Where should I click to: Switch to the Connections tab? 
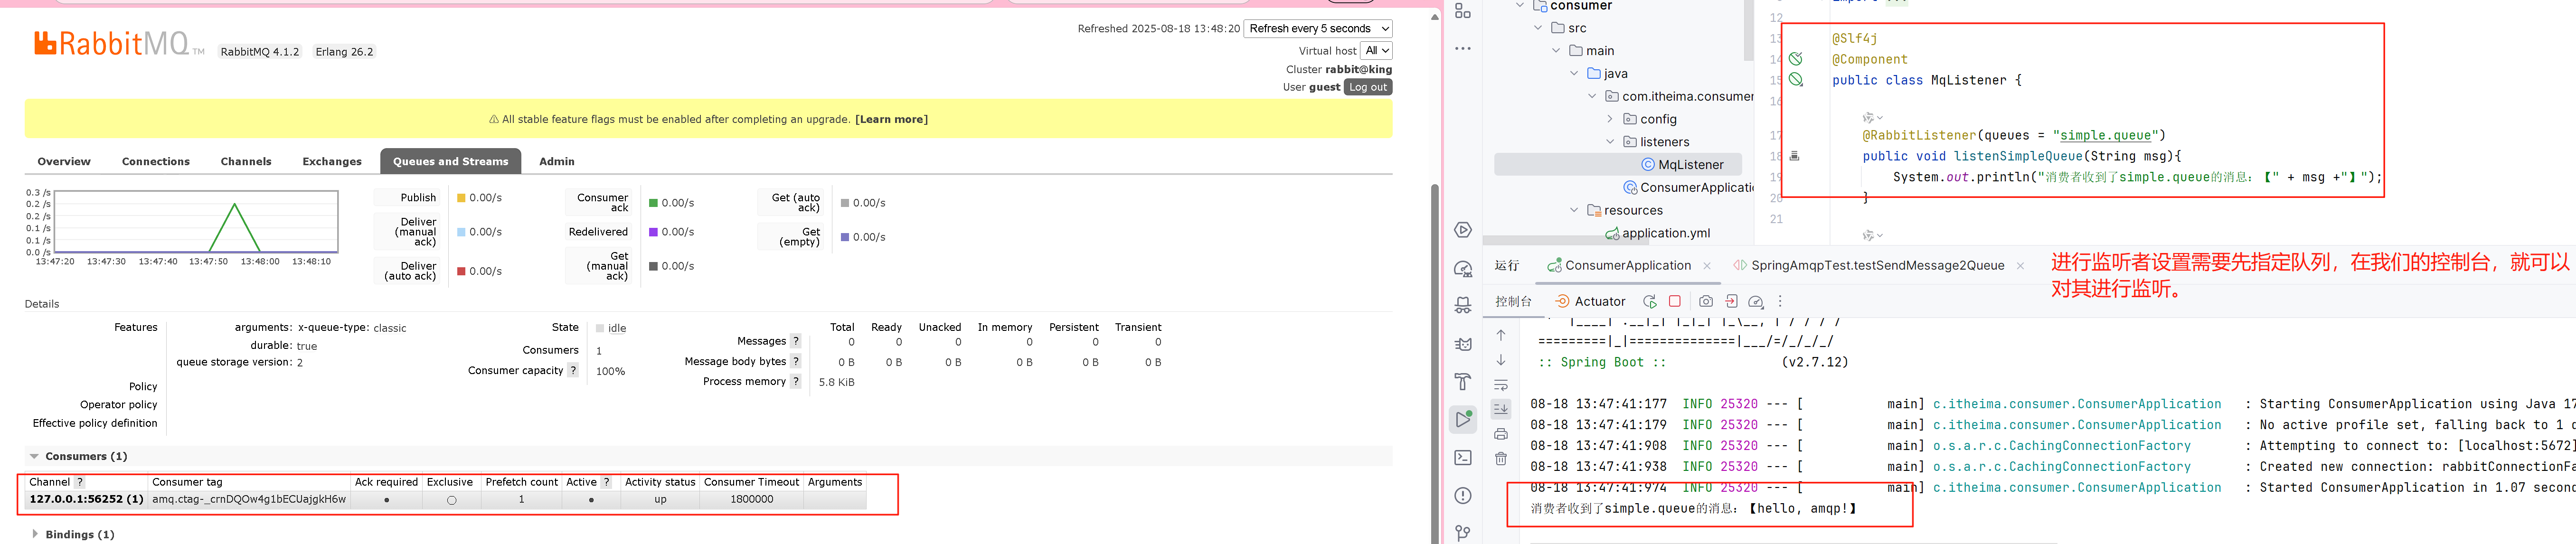point(156,161)
